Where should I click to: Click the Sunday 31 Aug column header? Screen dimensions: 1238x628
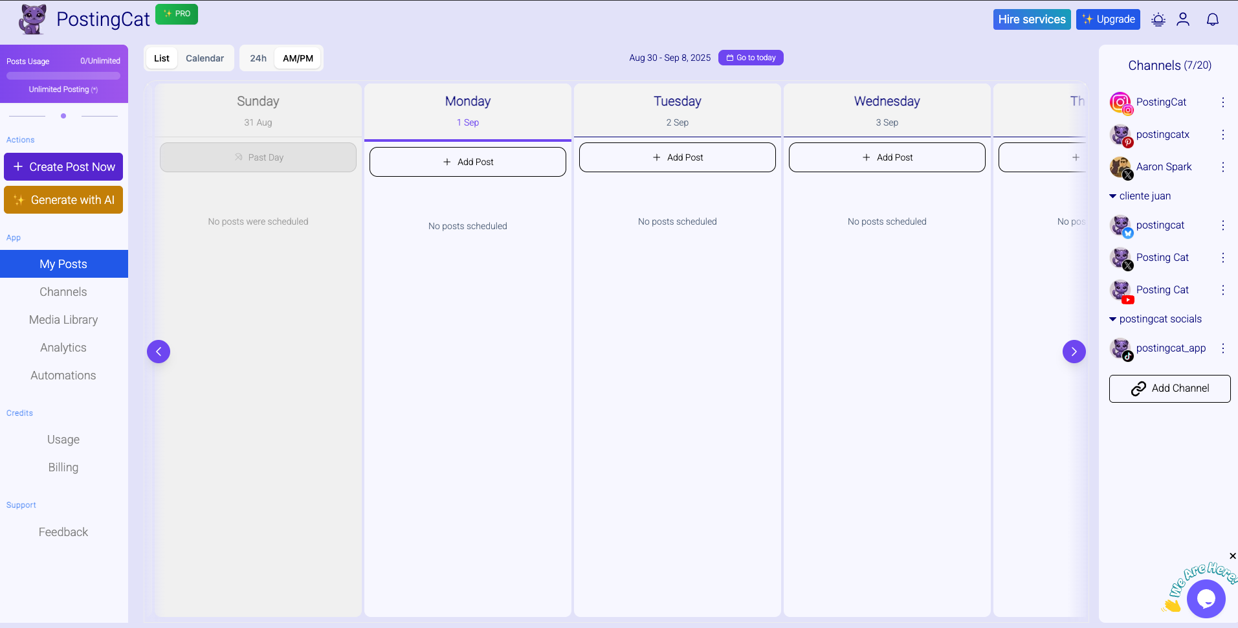(x=258, y=110)
